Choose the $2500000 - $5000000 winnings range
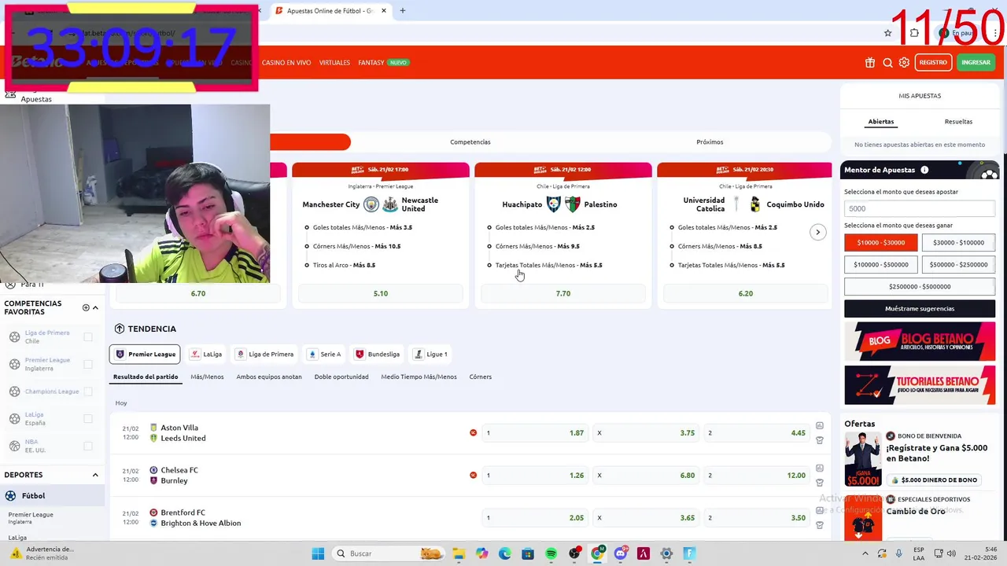 click(920, 287)
